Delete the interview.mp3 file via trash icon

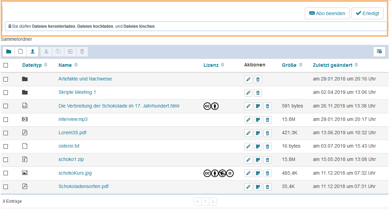tap(268, 120)
